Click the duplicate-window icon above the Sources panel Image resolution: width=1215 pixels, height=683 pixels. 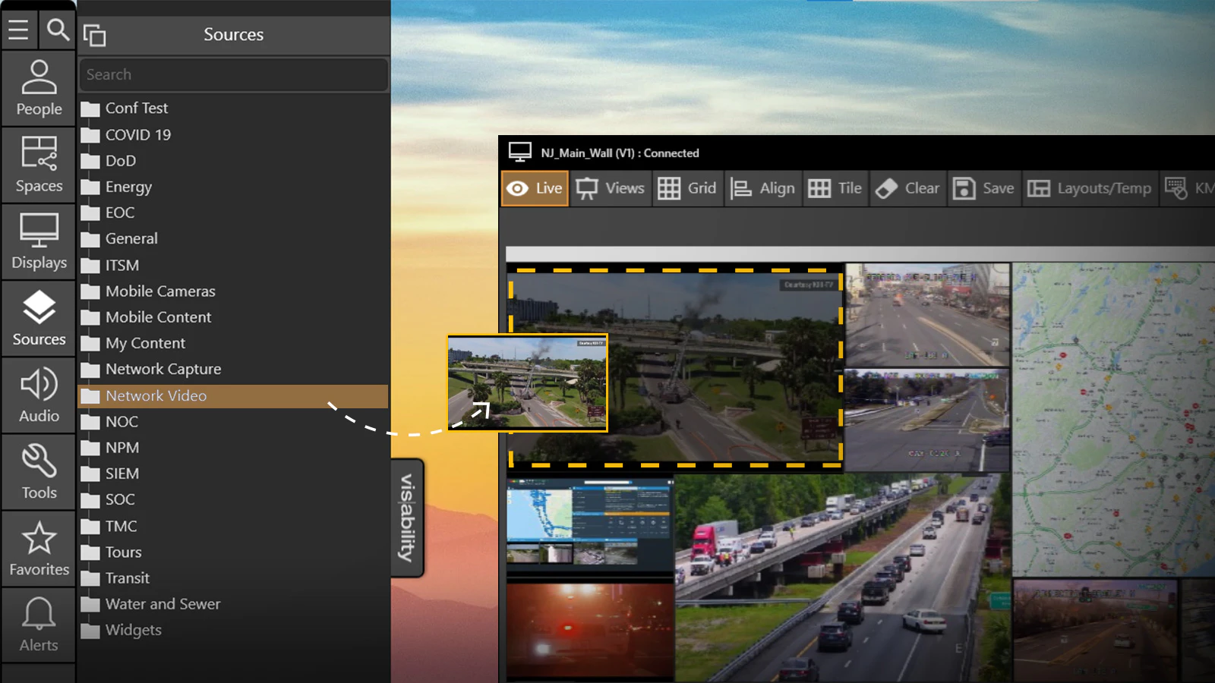[x=96, y=35]
